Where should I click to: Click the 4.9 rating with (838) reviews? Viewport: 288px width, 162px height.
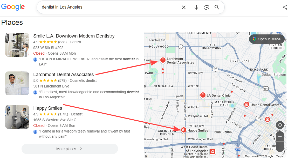[x=50, y=42]
